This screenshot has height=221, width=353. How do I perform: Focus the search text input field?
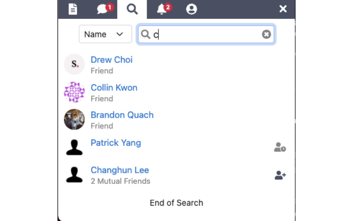coord(206,34)
